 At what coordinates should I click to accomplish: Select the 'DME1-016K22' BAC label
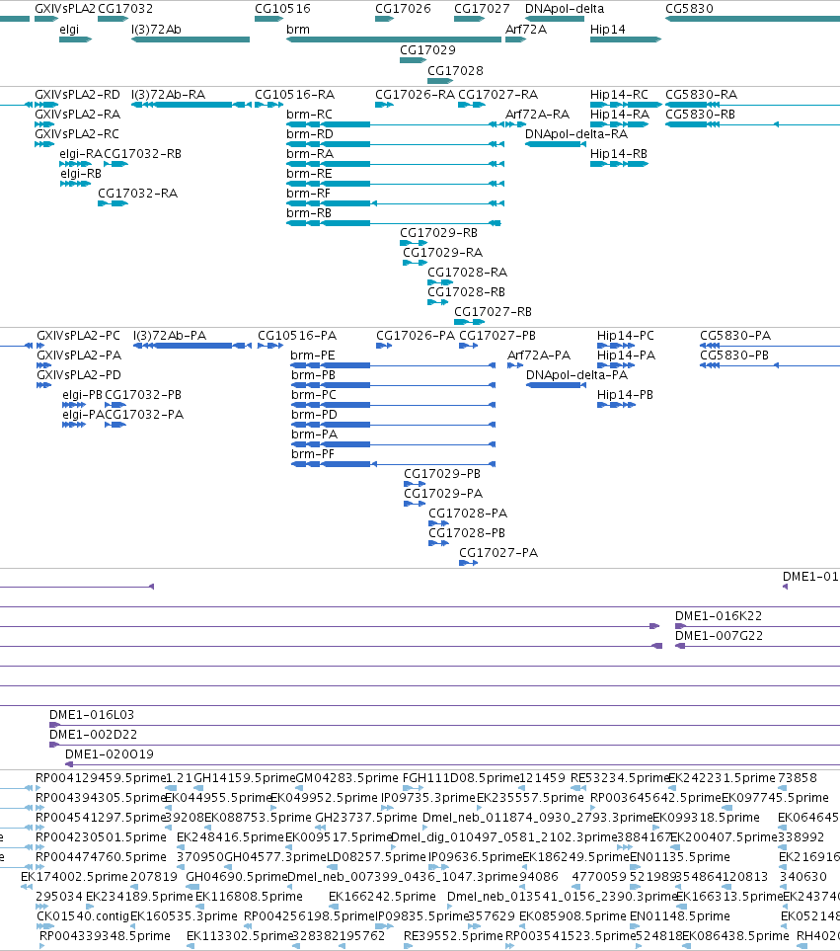(x=719, y=616)
